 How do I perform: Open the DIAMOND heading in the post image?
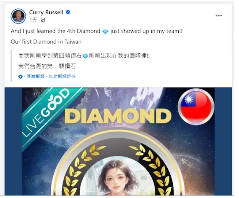(x=118, y=116)
